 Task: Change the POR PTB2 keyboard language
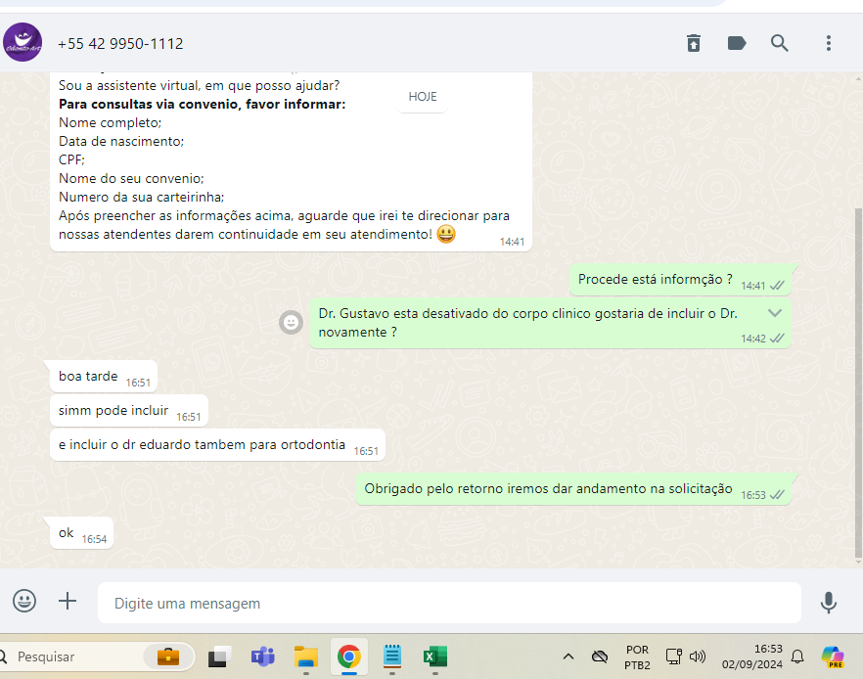(637, 657)
